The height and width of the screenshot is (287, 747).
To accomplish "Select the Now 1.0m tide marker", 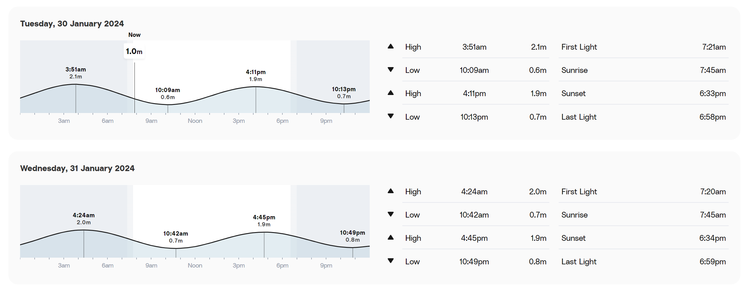I will (x=134, y=51).
